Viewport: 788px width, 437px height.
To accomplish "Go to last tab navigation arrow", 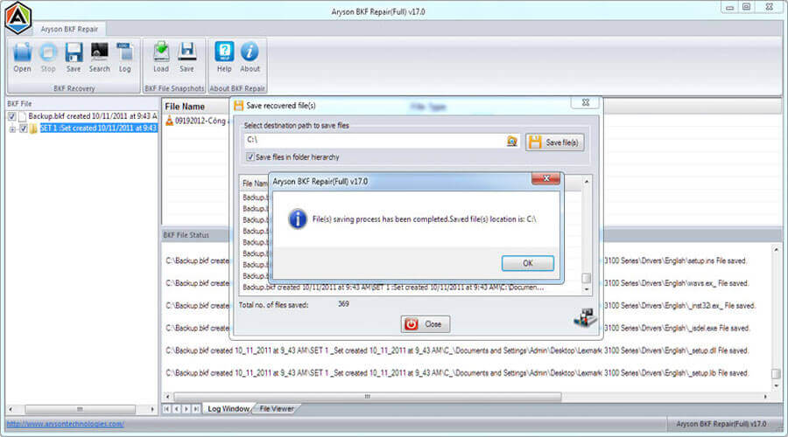I will [x=196, y=409].
